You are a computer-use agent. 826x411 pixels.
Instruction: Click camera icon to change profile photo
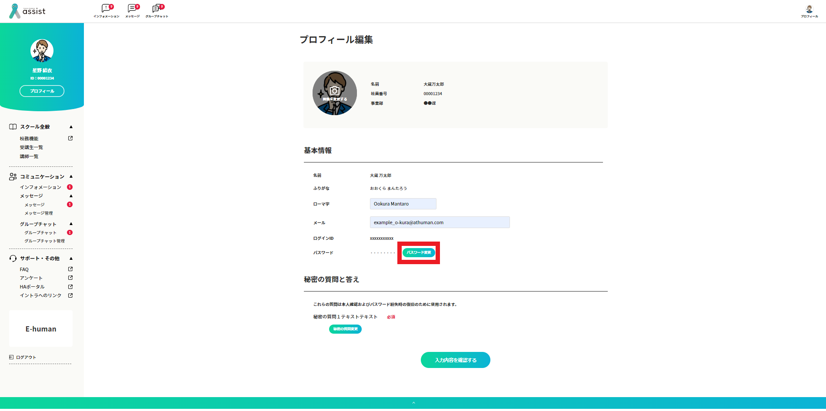coord(334,91)
